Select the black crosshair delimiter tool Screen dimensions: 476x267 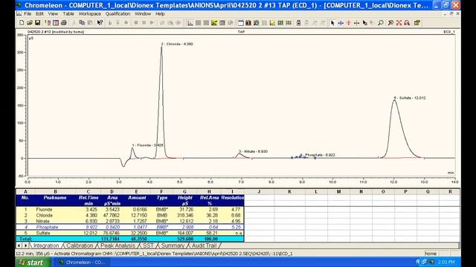356,23
